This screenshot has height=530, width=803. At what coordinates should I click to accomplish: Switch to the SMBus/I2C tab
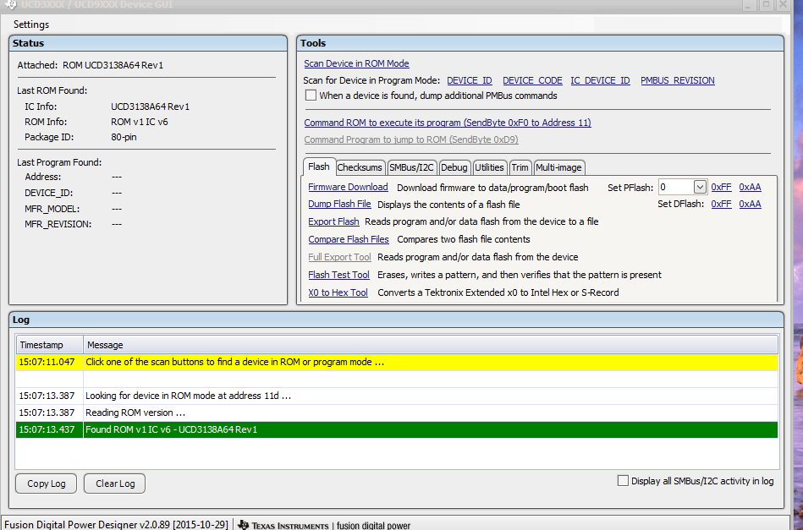pyautogui.click(x=411, y=167)
